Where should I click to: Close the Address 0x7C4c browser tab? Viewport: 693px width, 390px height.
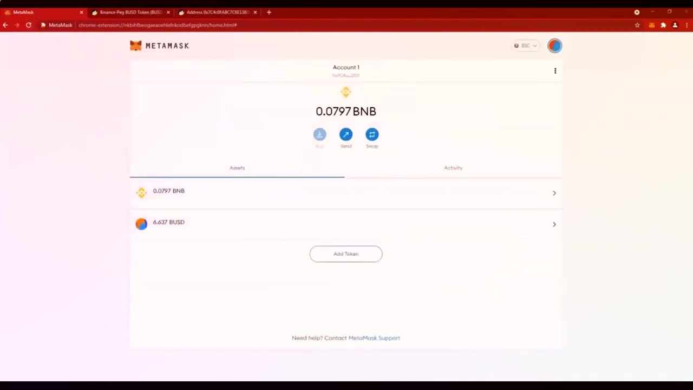click(255, 12)
